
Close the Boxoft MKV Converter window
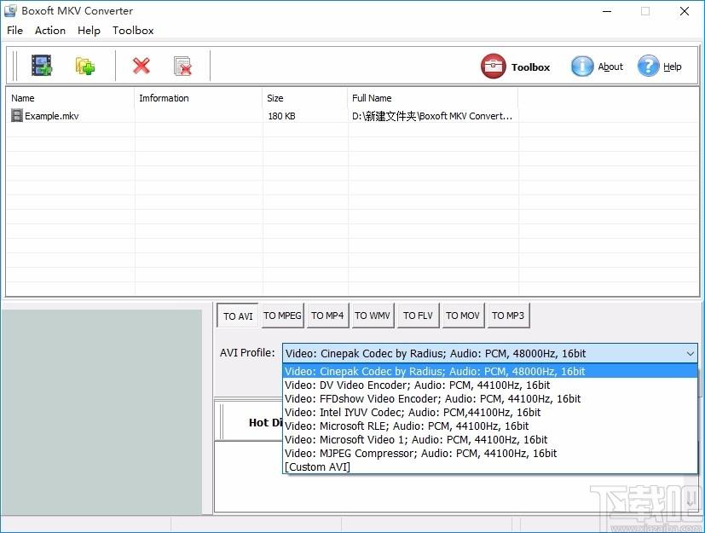pyautogui.click(x=685, y=11)
